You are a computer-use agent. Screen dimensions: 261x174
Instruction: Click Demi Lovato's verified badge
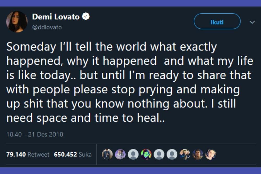[85, 16]
